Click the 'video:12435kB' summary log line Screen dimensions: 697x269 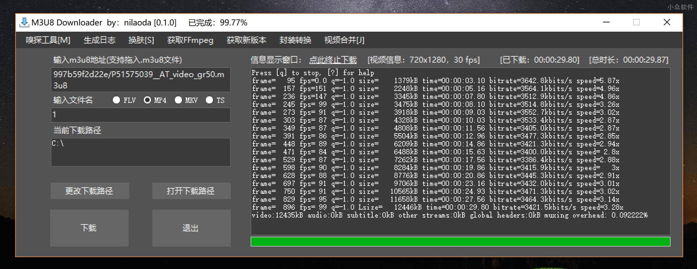[x=450, y=215]
